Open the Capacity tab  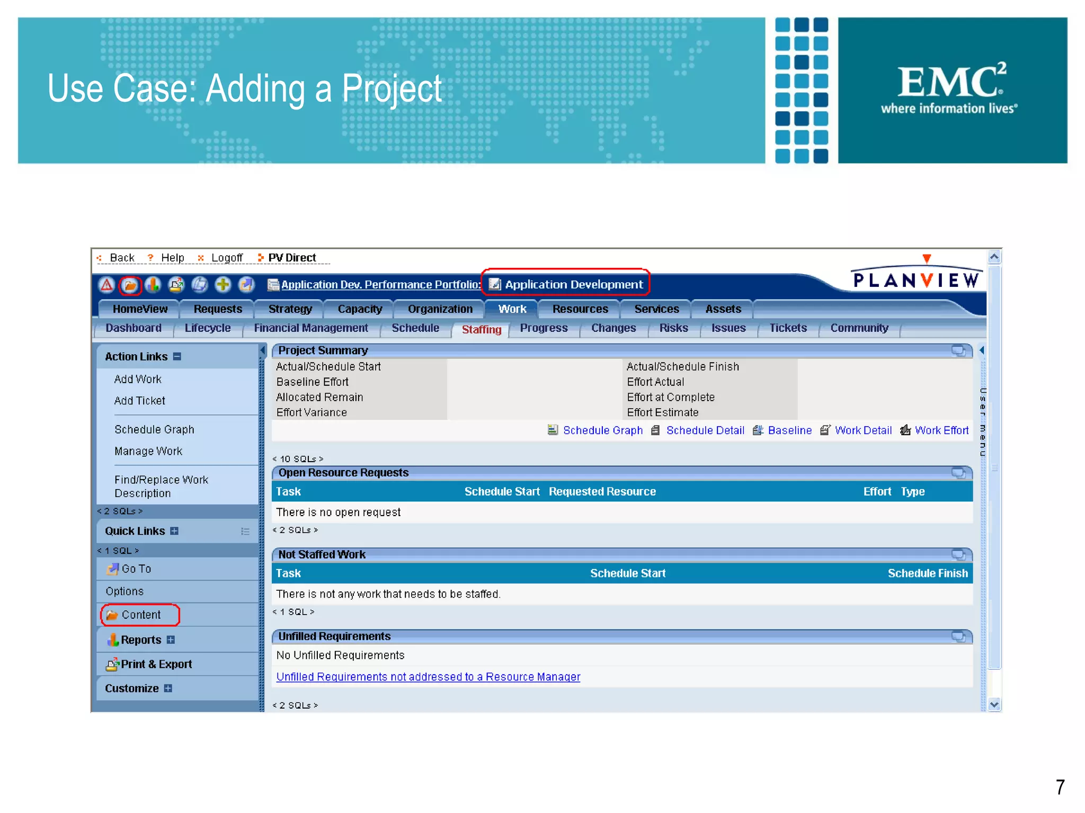pyautogui.click(x=360, y=309)
